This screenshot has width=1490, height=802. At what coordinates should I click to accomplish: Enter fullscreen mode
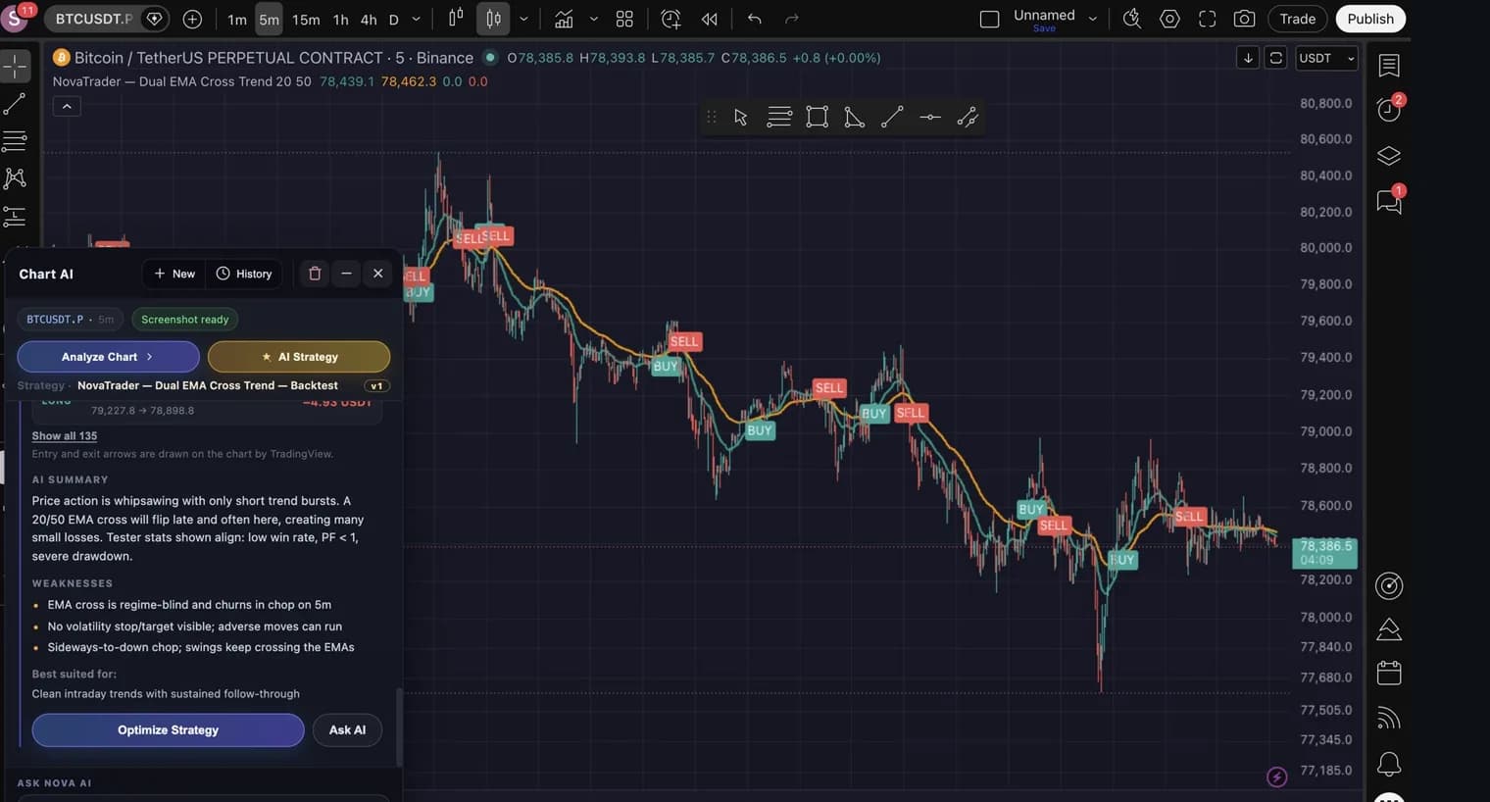click(1208, 19)
